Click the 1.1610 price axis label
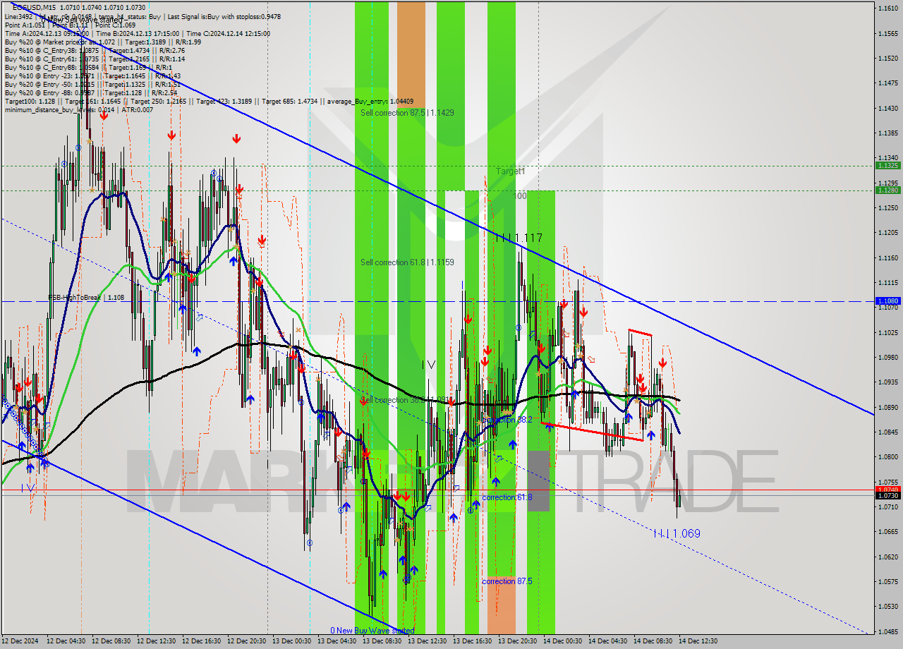Image resolution: width=903 pixels, height=649 pixels. tap(888, 8)
